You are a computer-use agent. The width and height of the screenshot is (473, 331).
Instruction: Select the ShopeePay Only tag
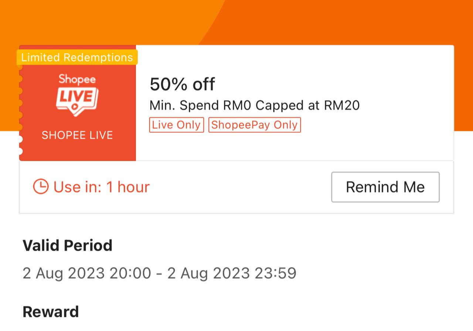[255, 125]
